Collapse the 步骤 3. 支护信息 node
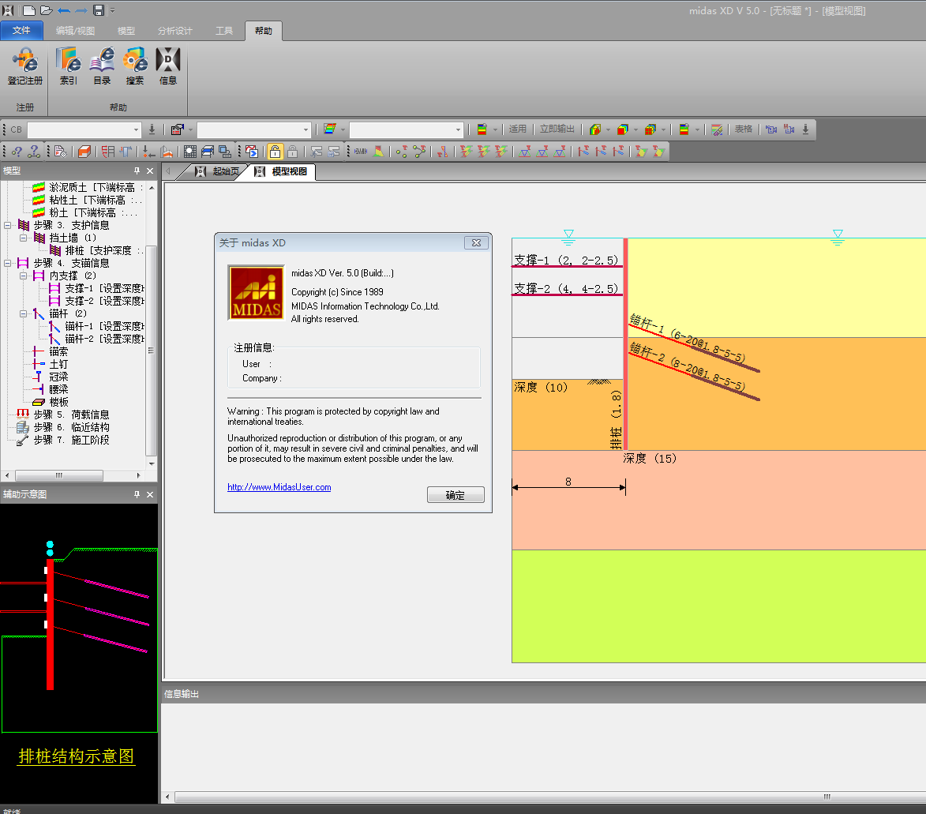 [x=8, y=225]
